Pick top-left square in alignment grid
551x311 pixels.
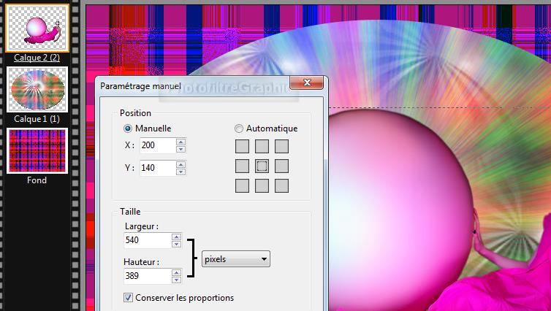243,147
